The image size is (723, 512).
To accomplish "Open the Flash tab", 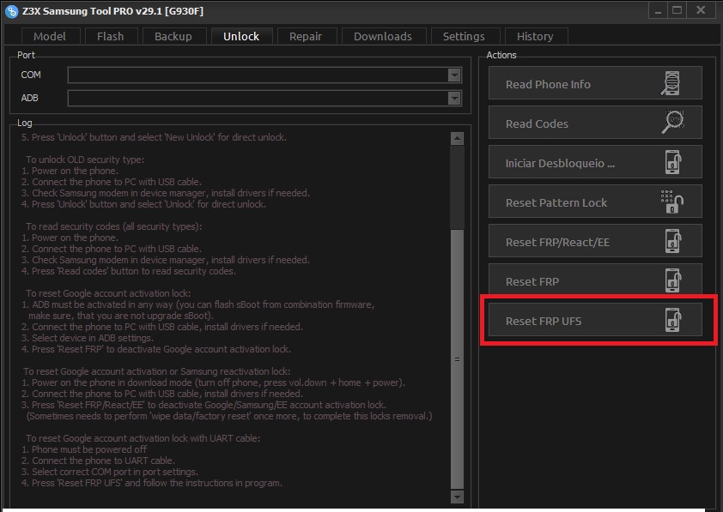I will click(111, 36).
